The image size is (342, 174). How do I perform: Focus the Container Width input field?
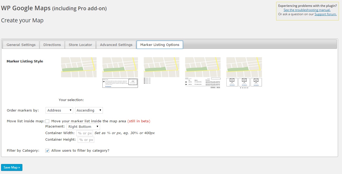85,133
